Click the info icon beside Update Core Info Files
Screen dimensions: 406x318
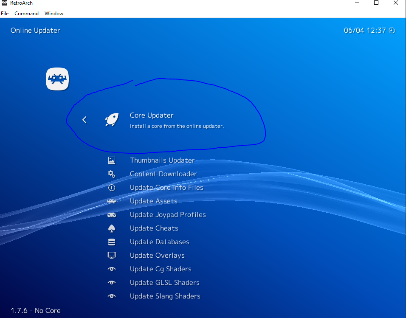[112, 188]
